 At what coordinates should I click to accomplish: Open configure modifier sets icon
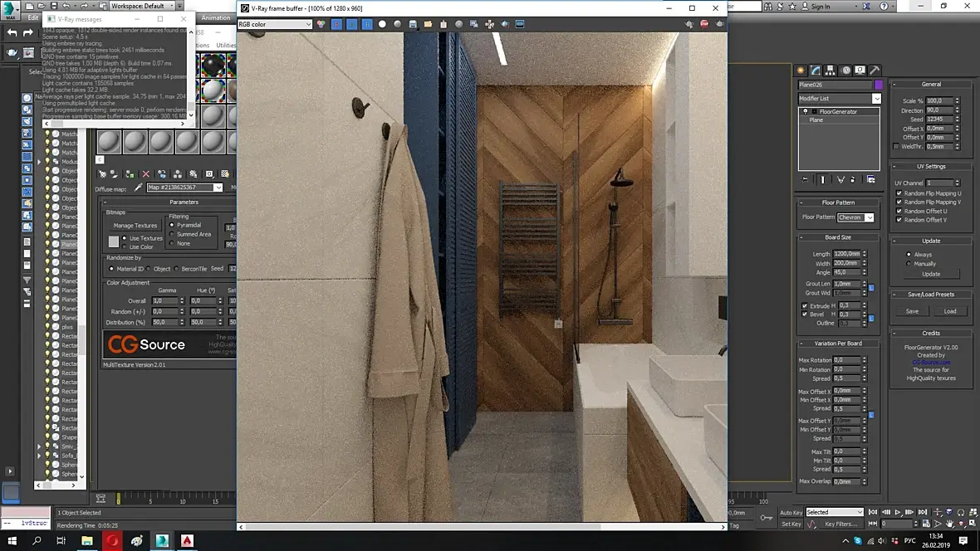[870, 180]
